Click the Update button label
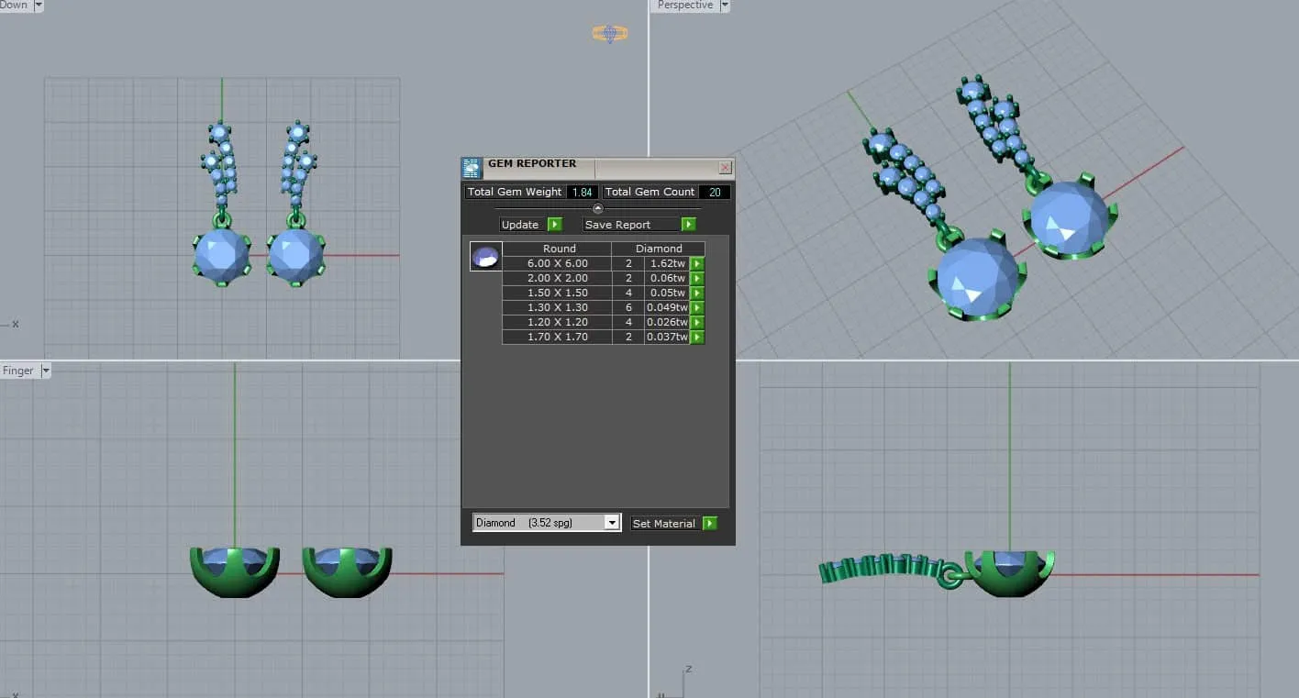This screenshot has width=1299, height=698. 520,225
